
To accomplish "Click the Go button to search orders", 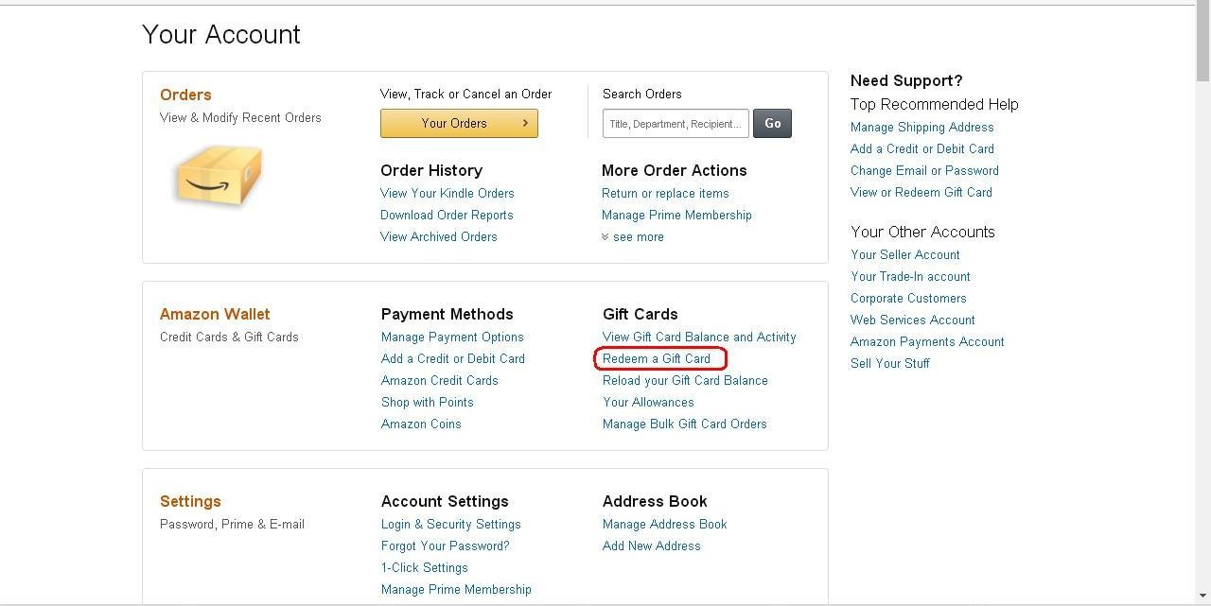I will (x=772, y=123).
